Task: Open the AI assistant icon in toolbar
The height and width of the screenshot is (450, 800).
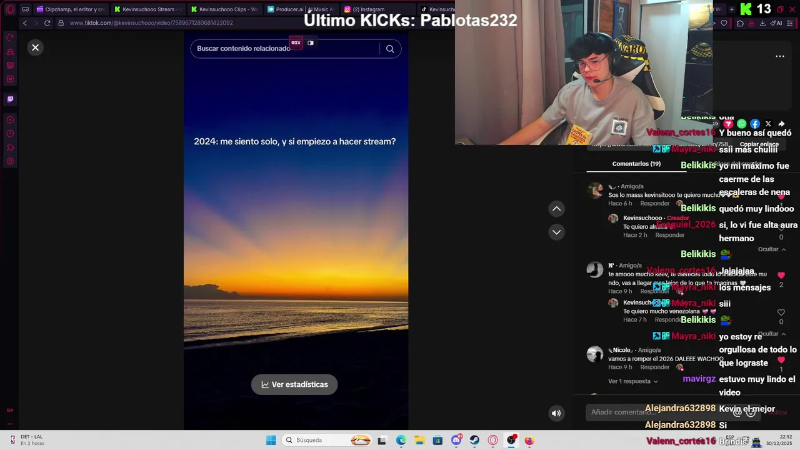Action: click(x=776, y=23)
